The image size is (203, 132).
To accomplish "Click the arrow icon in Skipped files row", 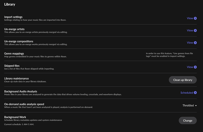I will 195,67.
